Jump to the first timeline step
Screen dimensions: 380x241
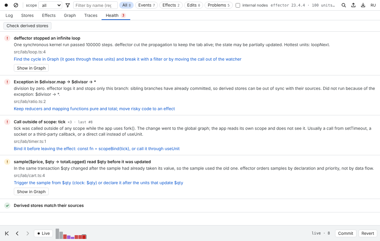click(x=7, y=233)
